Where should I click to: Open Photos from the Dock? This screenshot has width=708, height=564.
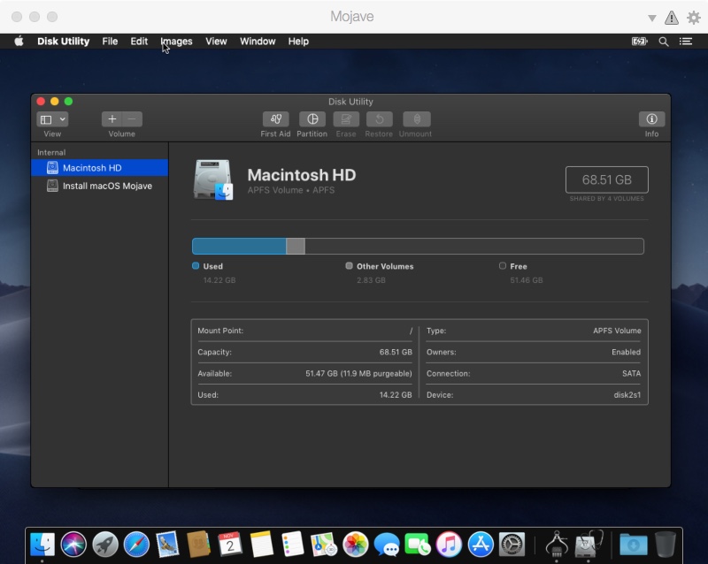[356, 545]
